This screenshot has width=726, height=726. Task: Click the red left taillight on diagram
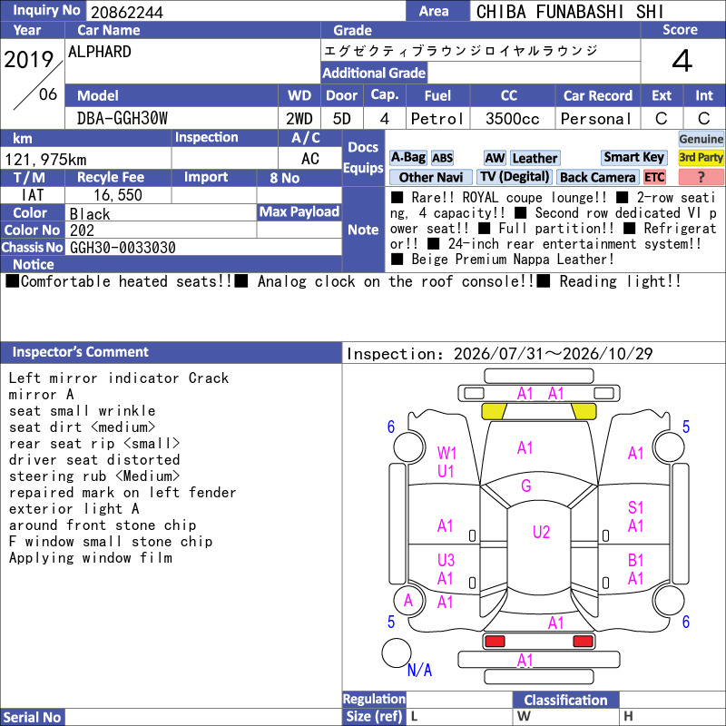pyautogui.click(x=494, y=642)
